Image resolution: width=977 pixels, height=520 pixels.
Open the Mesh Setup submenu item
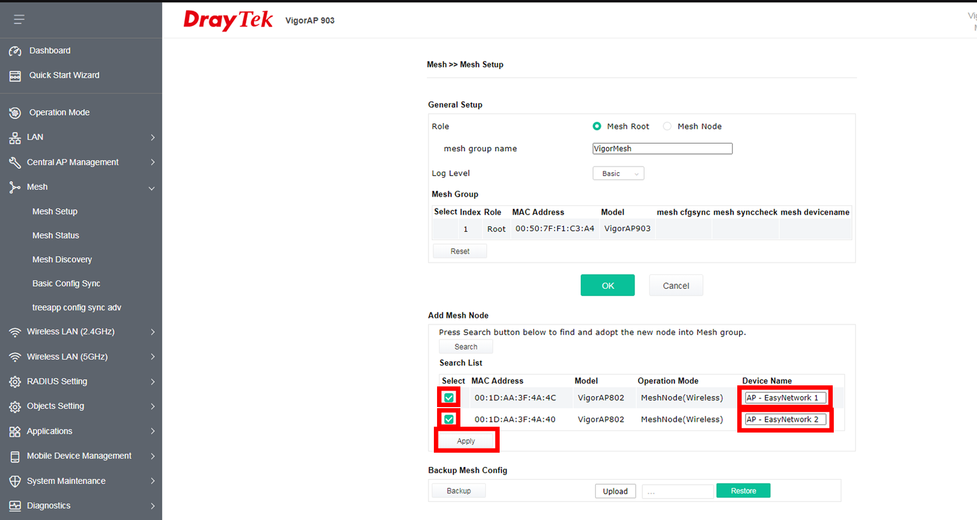pos(55,211)
